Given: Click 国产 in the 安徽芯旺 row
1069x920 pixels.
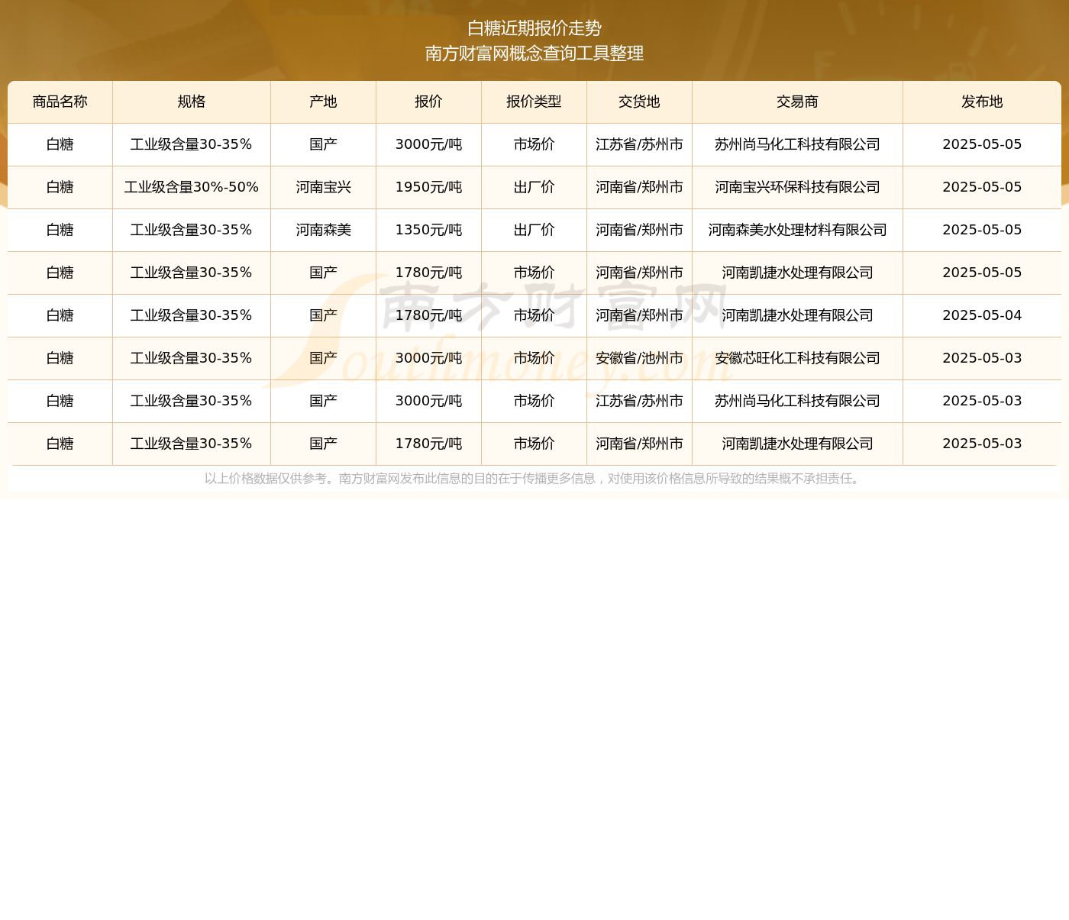Looking at the screenshot, I should click(x=324, y=359).
